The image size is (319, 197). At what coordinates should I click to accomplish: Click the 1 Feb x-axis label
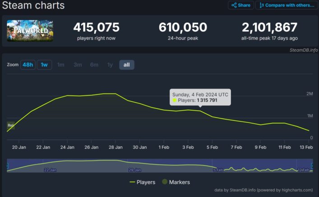point(164,147)
